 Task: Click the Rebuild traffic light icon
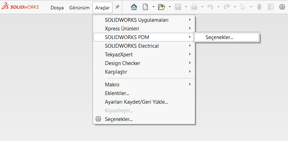[259, 7]
